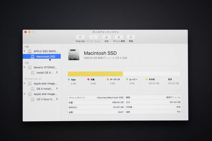Collapse the Generic STORAG... disclosure triangle
Screen dimensions: 212x141
pos(25,67)
